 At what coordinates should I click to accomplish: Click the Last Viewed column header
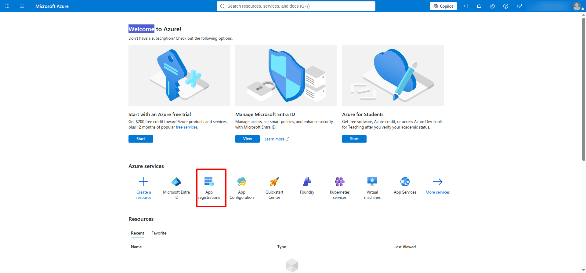[x=405, y=247]
